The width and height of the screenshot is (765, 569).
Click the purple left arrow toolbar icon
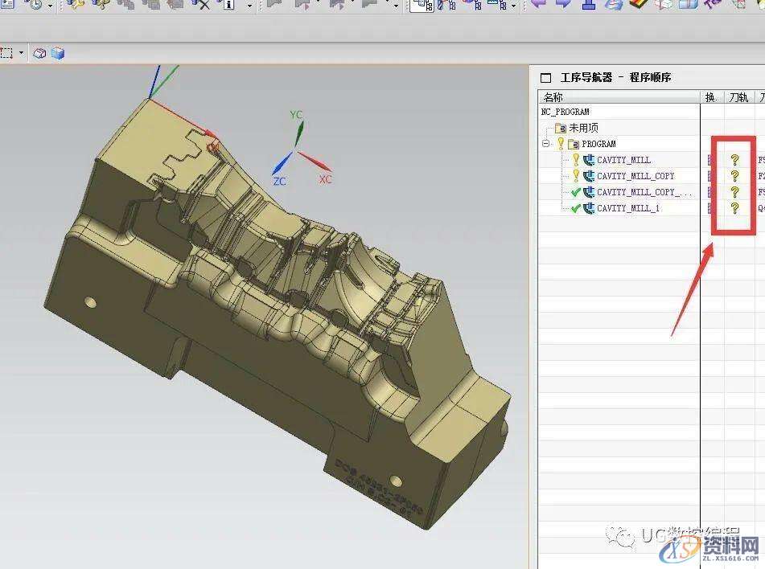[x=538, y=4]
